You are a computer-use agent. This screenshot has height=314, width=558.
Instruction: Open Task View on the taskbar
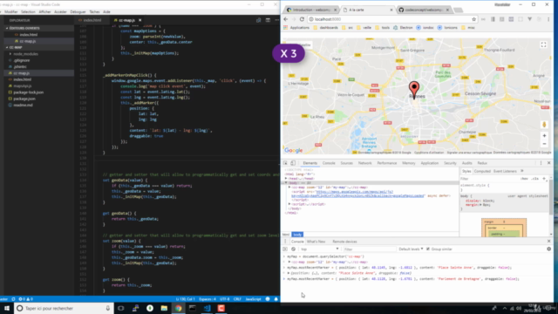[x=121, y=308]
